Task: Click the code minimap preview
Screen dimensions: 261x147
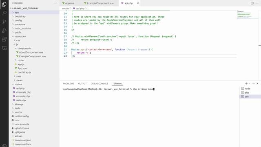Action: pos(248,14)
